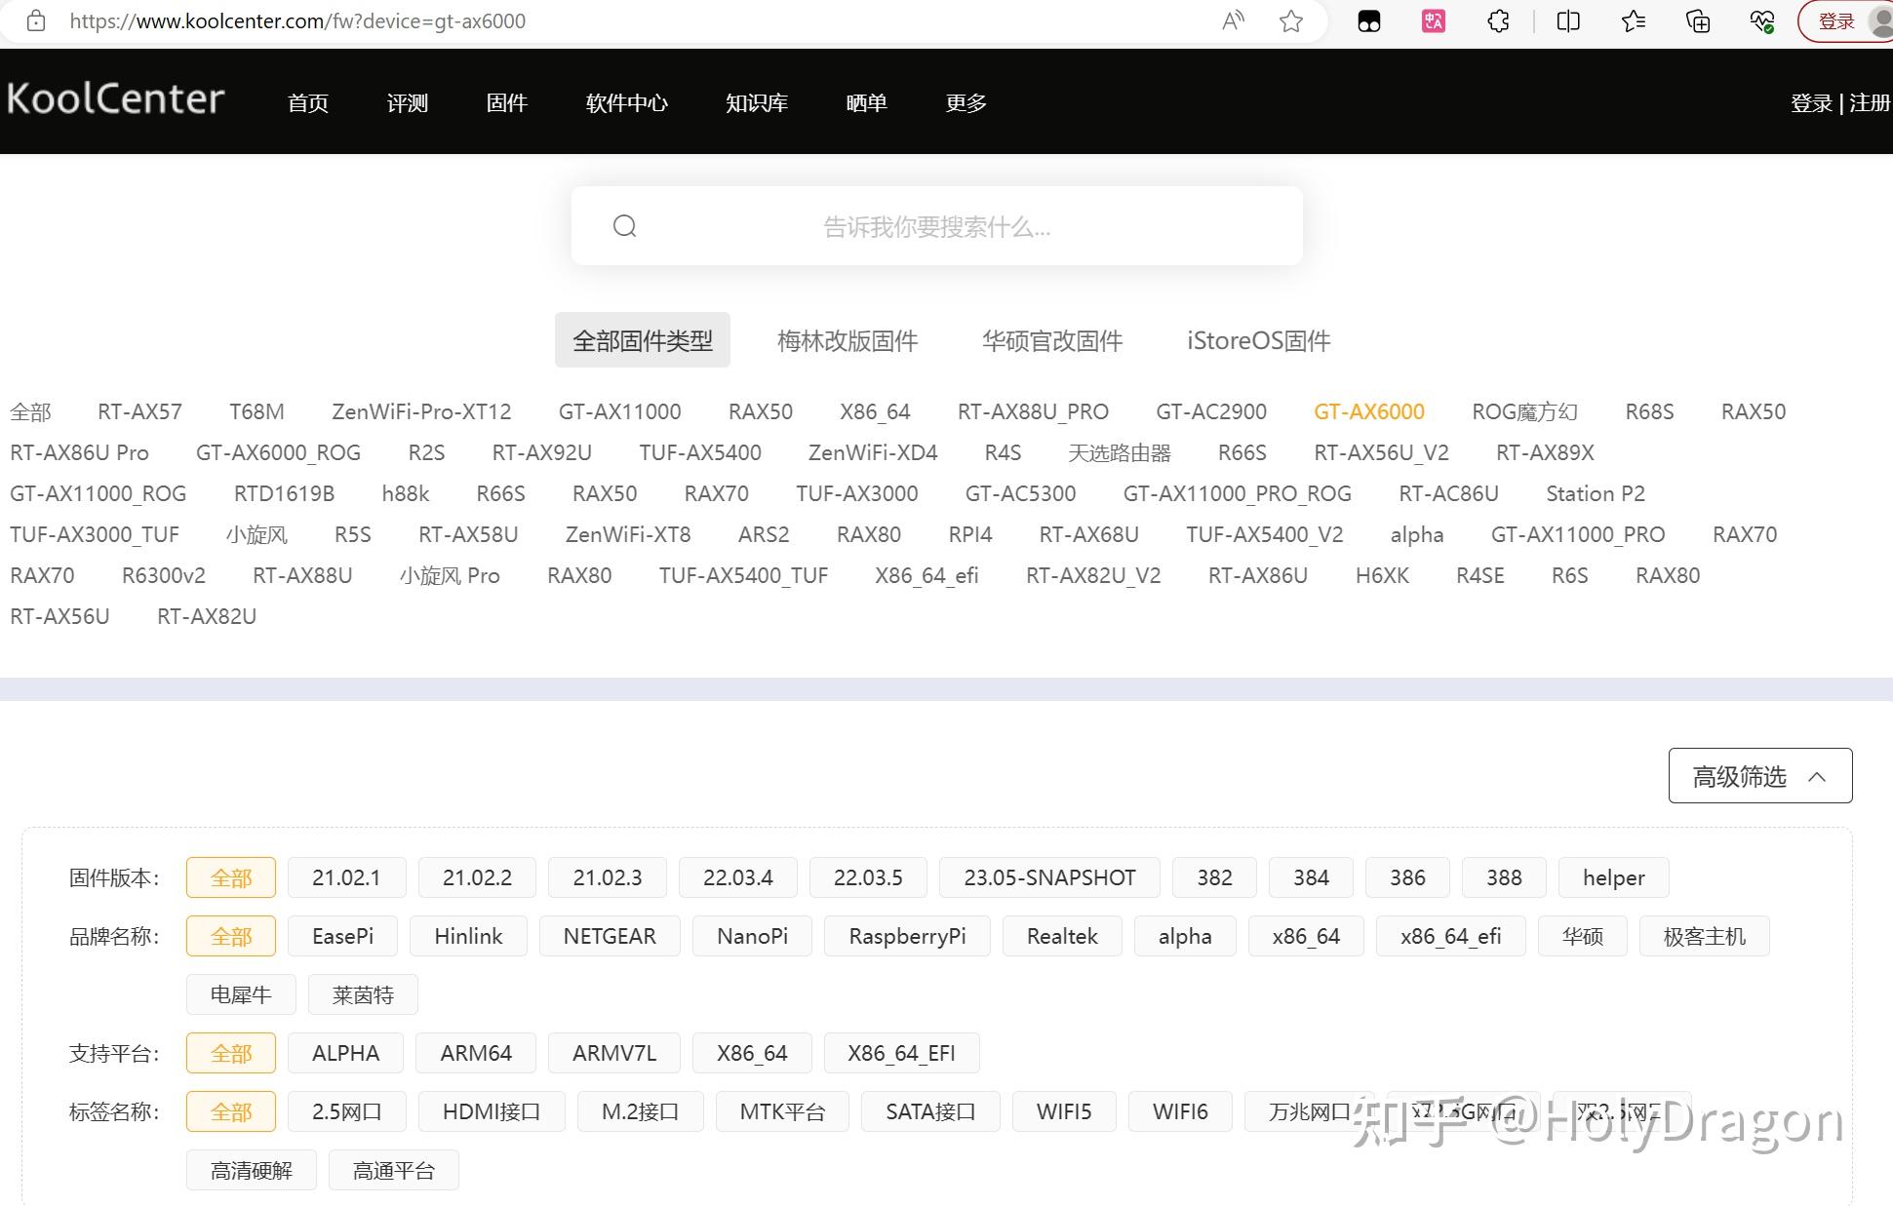
Task: Add page to favorites with the star icon
Action: point(1291,20)
